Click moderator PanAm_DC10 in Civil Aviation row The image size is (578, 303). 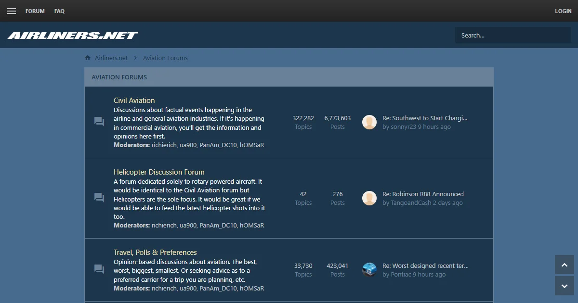218,145
